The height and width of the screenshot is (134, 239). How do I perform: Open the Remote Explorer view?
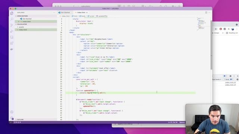click(x=12, y=37)
